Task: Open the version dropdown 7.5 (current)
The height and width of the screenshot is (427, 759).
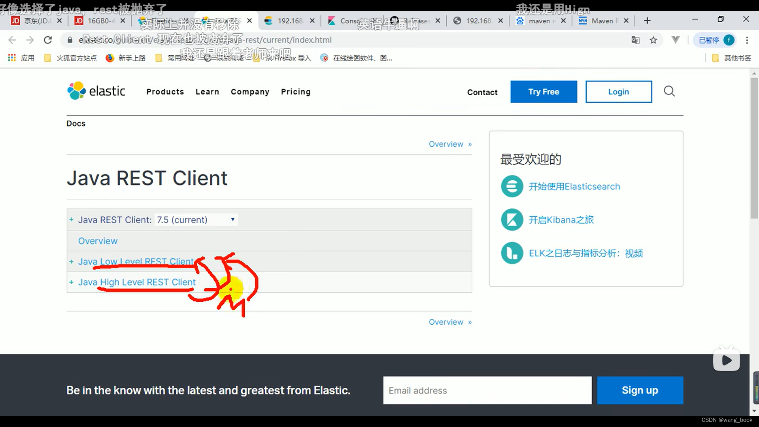Action: [x=196, y=219]
